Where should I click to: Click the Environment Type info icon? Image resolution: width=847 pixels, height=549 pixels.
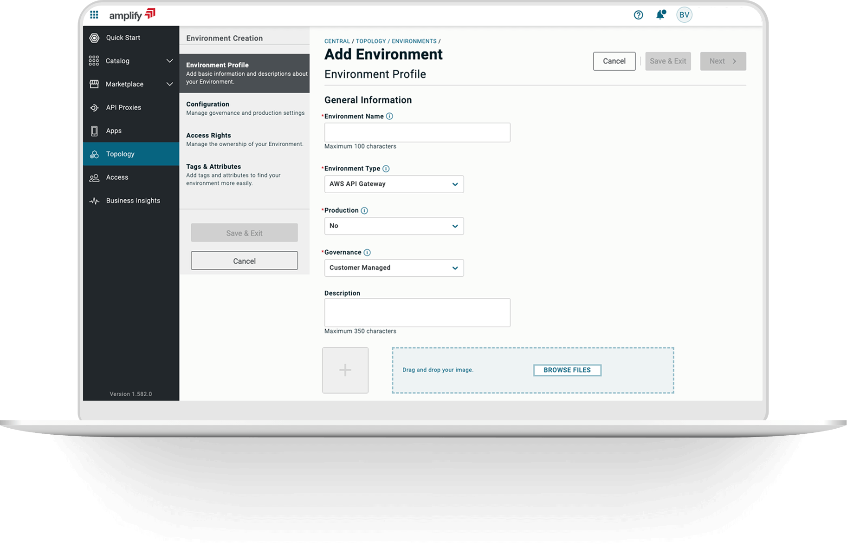point(386,169)
